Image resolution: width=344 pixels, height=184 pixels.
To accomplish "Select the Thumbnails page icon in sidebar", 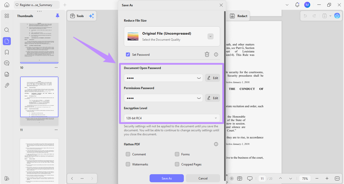I will point(7,41).
